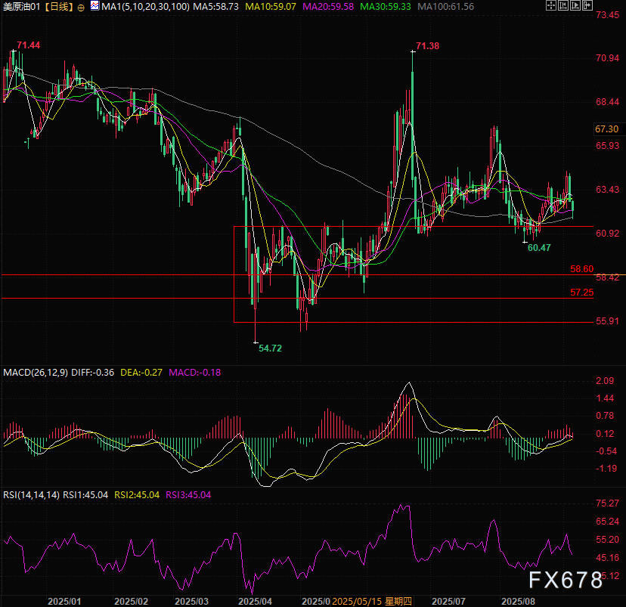Click the circular icon after 【日线】
The width and height of the screenshot is (626, 607).
coord(81,7)
